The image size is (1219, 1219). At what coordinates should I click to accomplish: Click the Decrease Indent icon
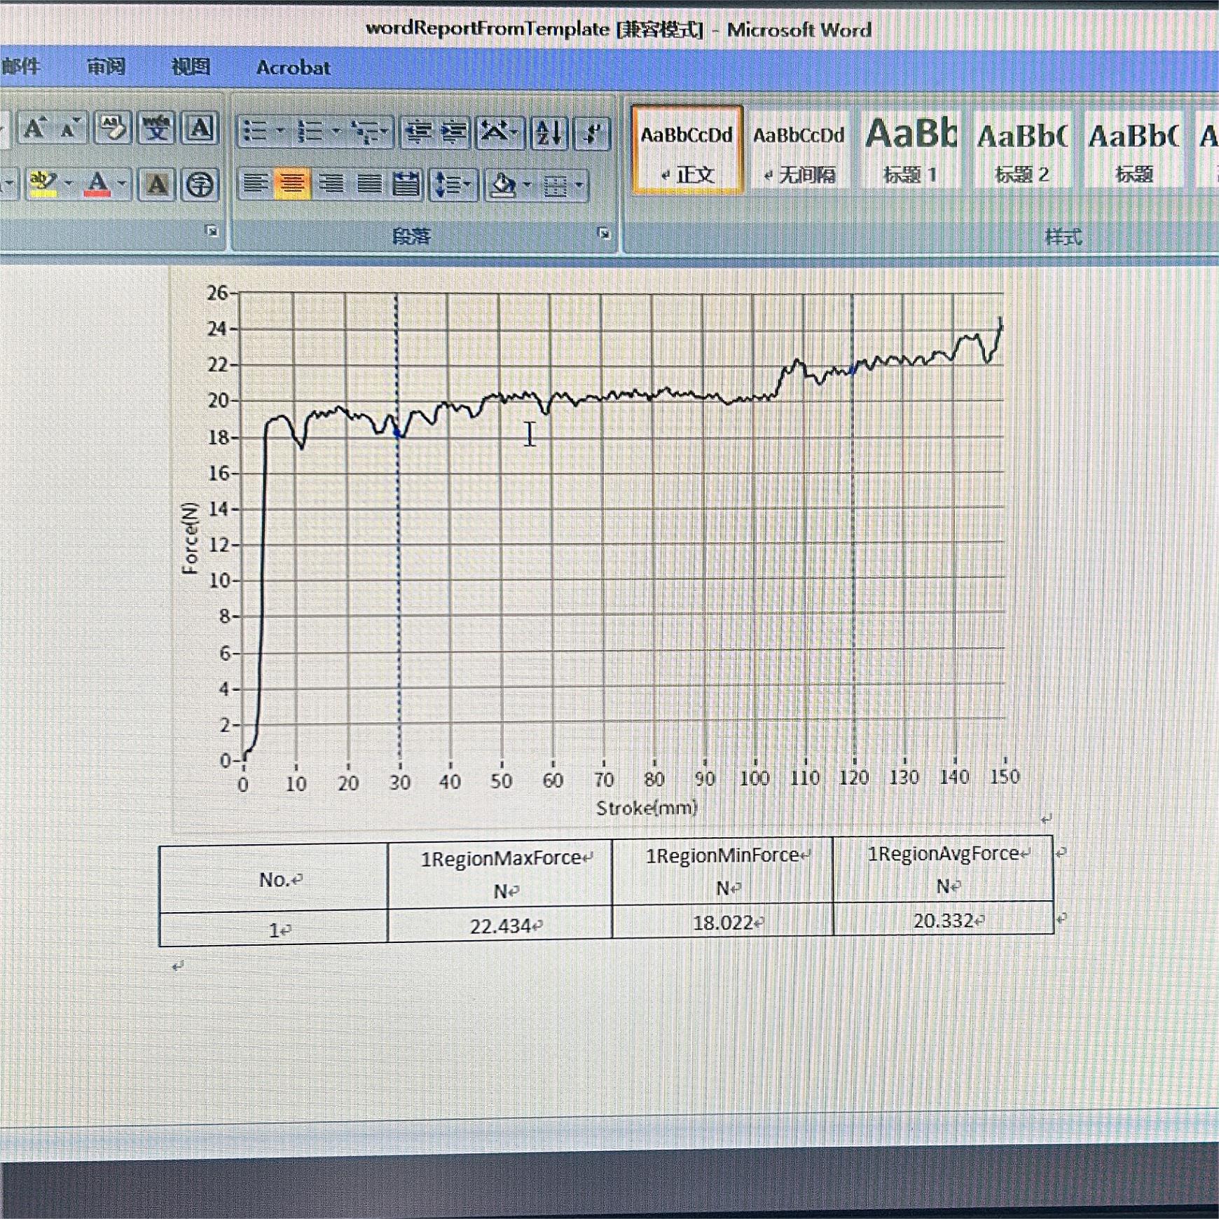(x=419, y=132)
